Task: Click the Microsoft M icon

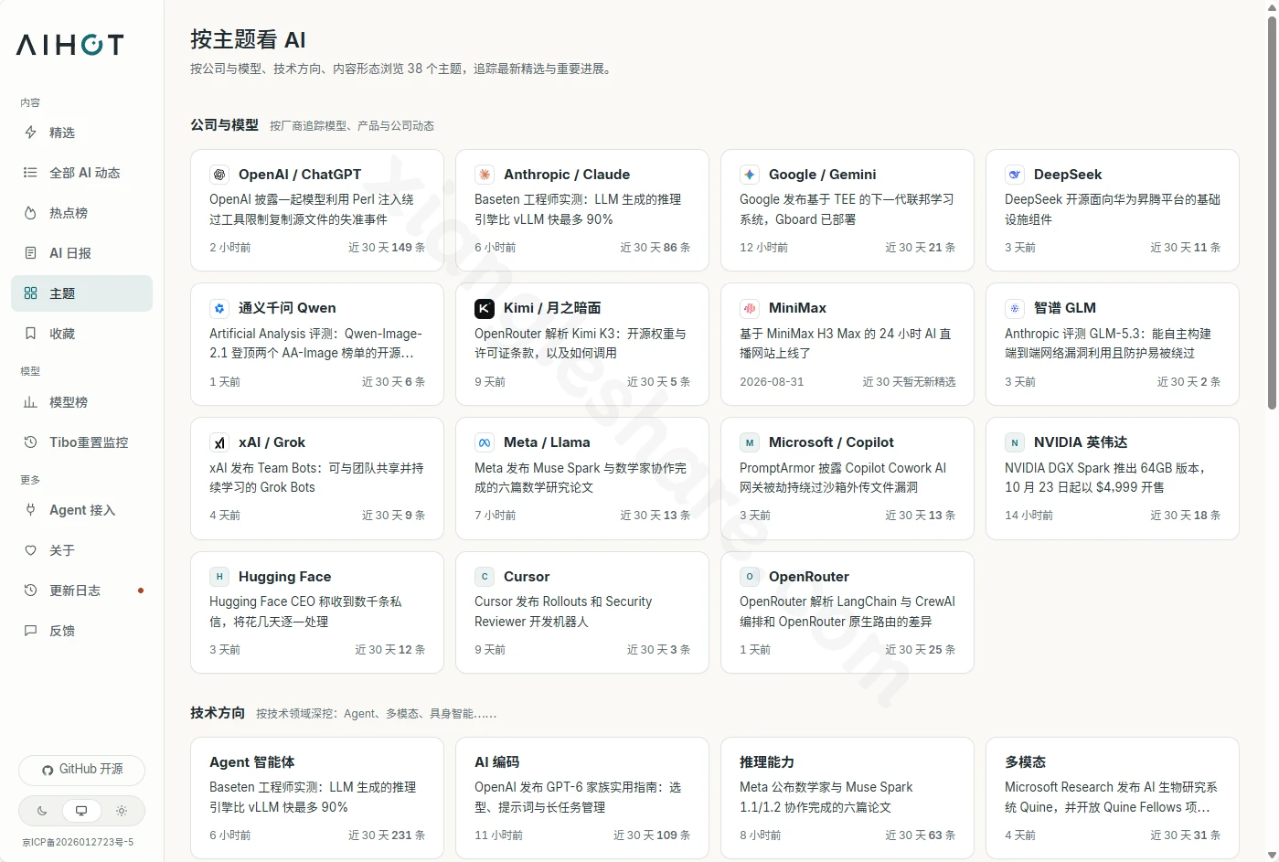Action: pyautogui.click(x=750, y=442)
